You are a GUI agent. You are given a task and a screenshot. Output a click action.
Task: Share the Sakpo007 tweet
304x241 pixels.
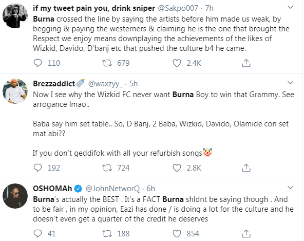point(246,63)
